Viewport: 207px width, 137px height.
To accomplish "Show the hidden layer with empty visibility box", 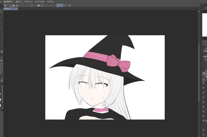I will 203,125.
